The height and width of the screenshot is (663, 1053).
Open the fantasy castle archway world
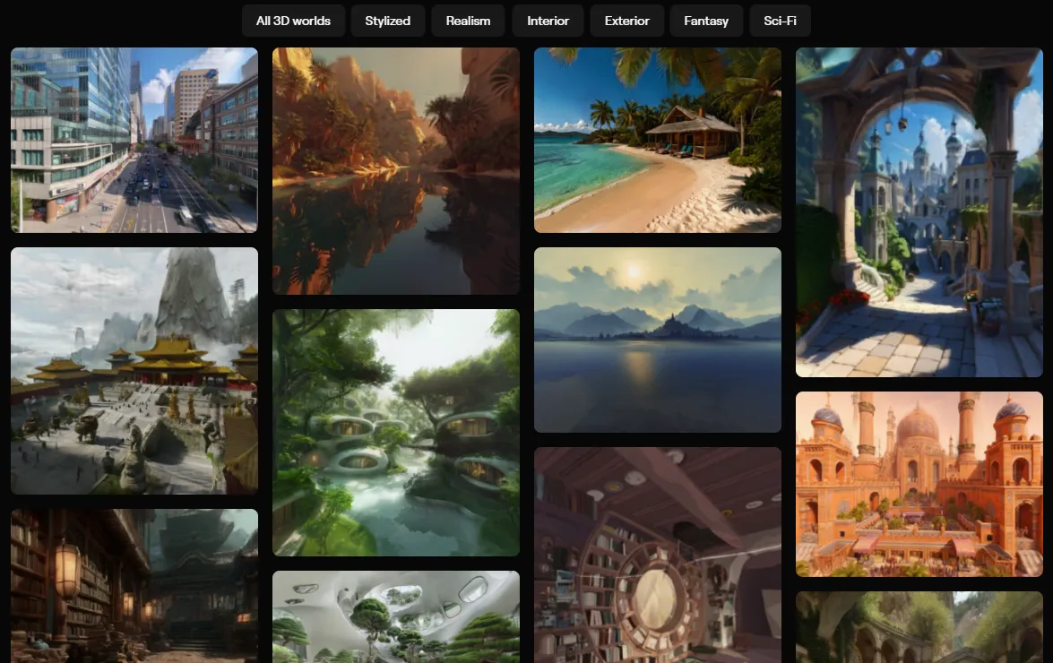pos(919,212)
